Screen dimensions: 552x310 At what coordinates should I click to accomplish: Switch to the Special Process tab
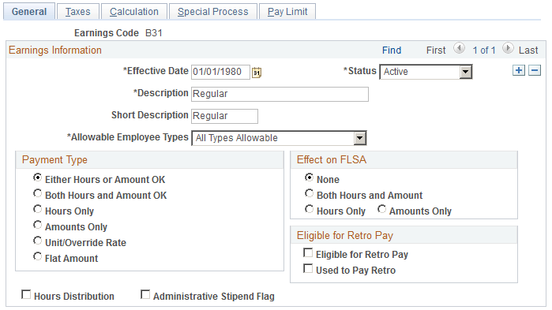tap(213, 12)
